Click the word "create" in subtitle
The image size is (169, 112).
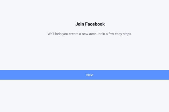coord(74,34)
